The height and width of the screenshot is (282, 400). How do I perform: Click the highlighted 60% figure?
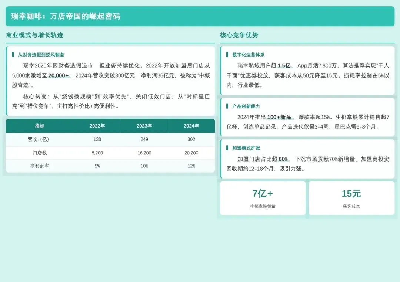click(x=283, y=159)
